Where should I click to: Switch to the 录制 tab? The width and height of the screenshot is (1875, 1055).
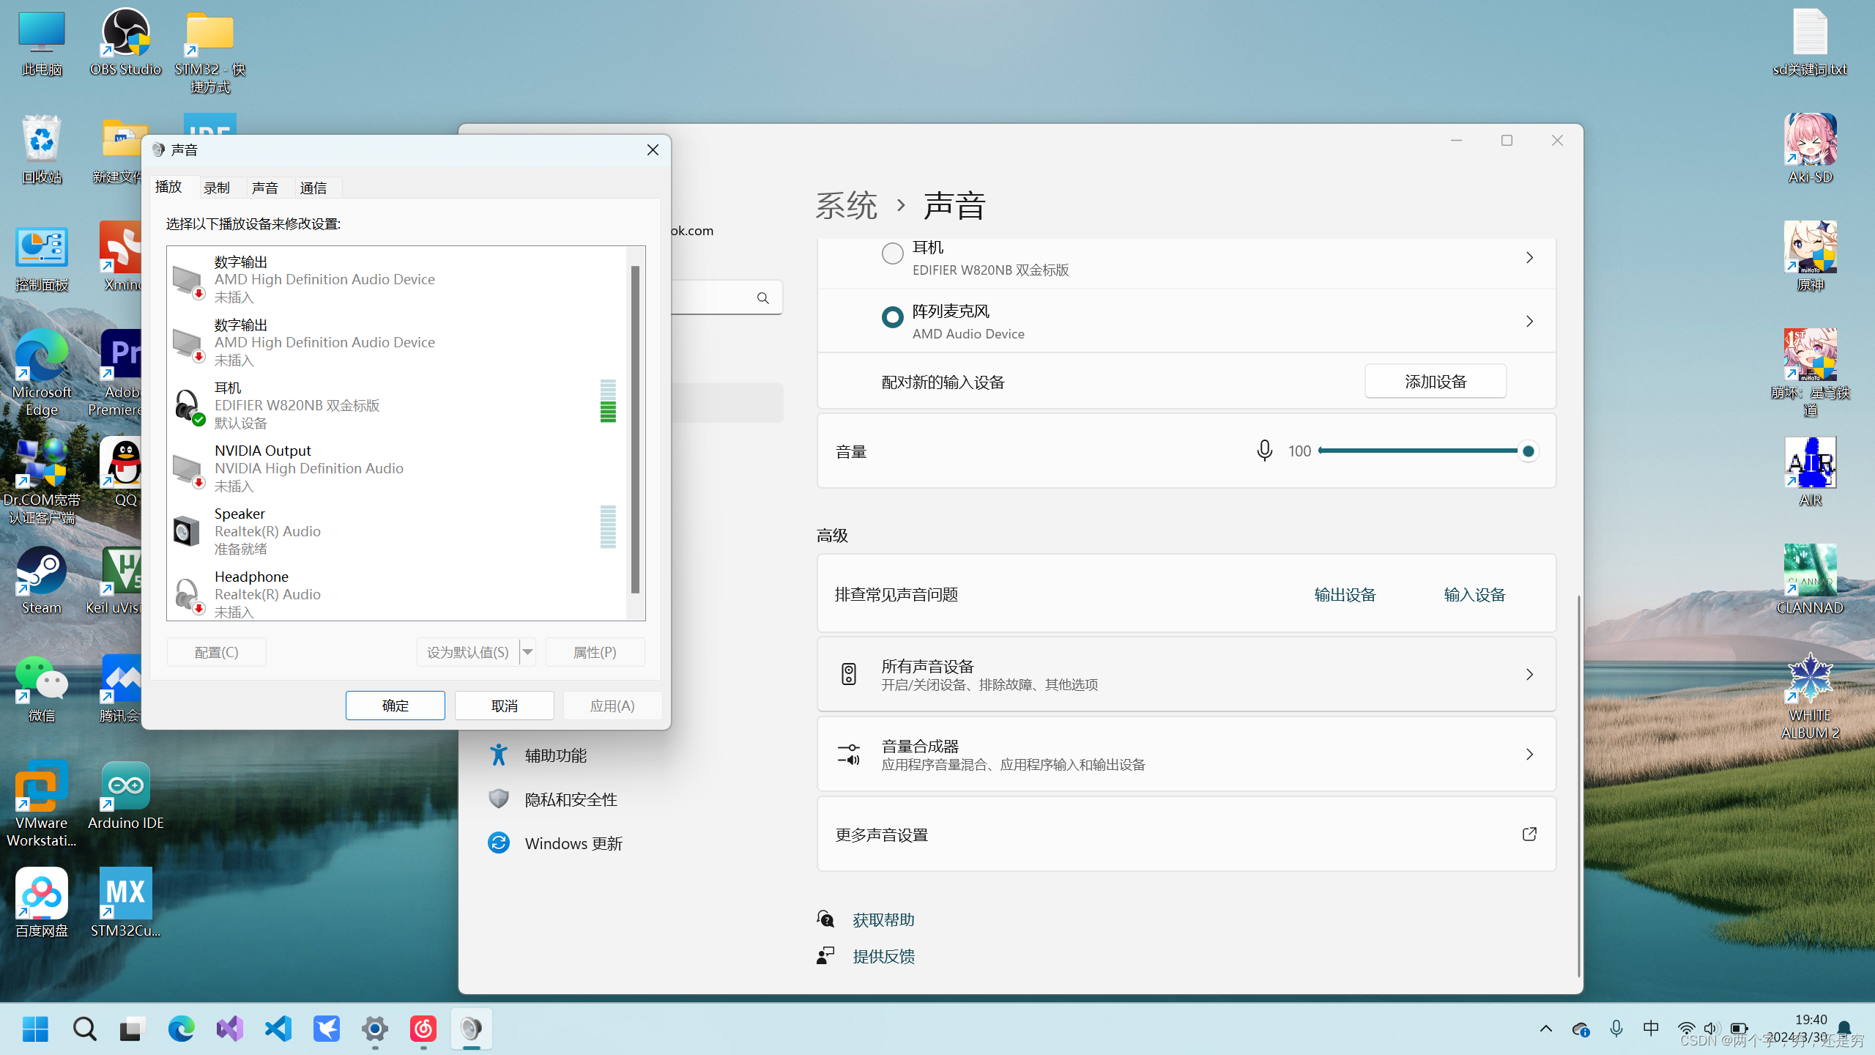[217, 188]
